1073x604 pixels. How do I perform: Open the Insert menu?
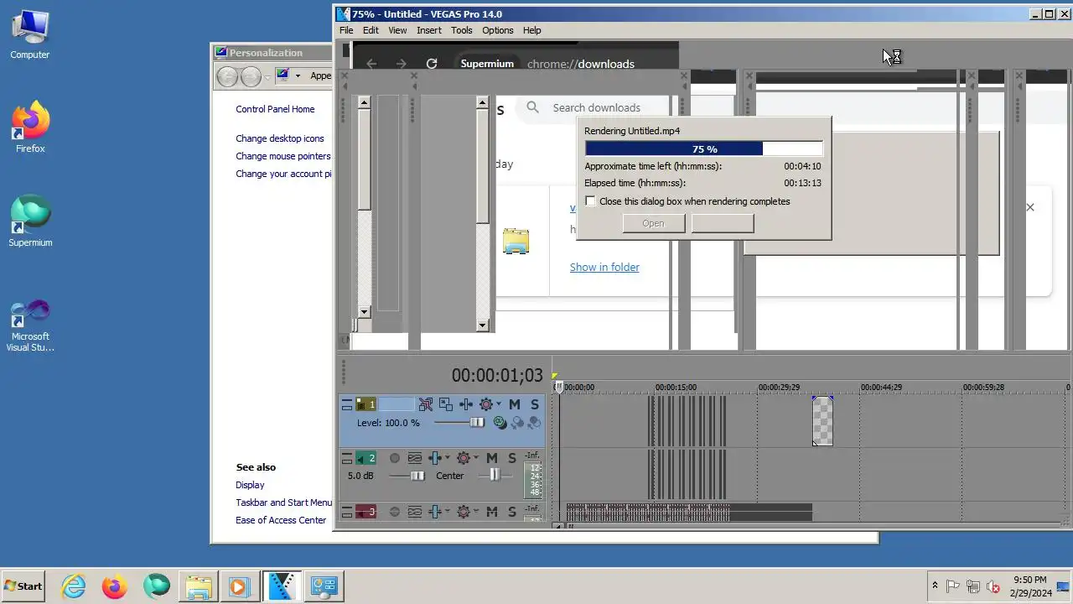pyautogui.click(x=428, y=30)
